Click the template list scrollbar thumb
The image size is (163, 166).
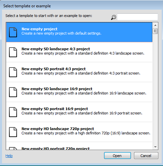pyautogui.click(x=155, y=31)
